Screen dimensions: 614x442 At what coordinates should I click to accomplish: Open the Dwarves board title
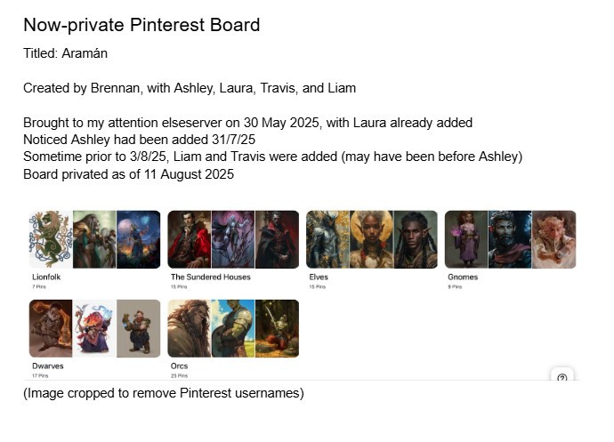coord(47,366)
